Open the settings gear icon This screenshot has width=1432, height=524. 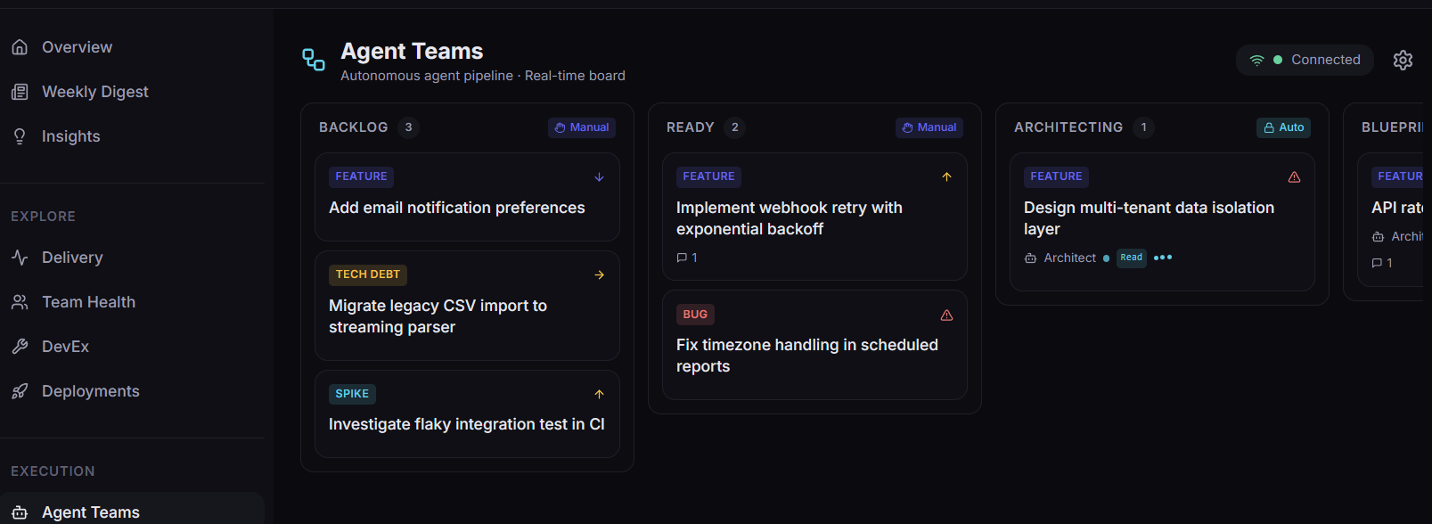(1403, 60)
